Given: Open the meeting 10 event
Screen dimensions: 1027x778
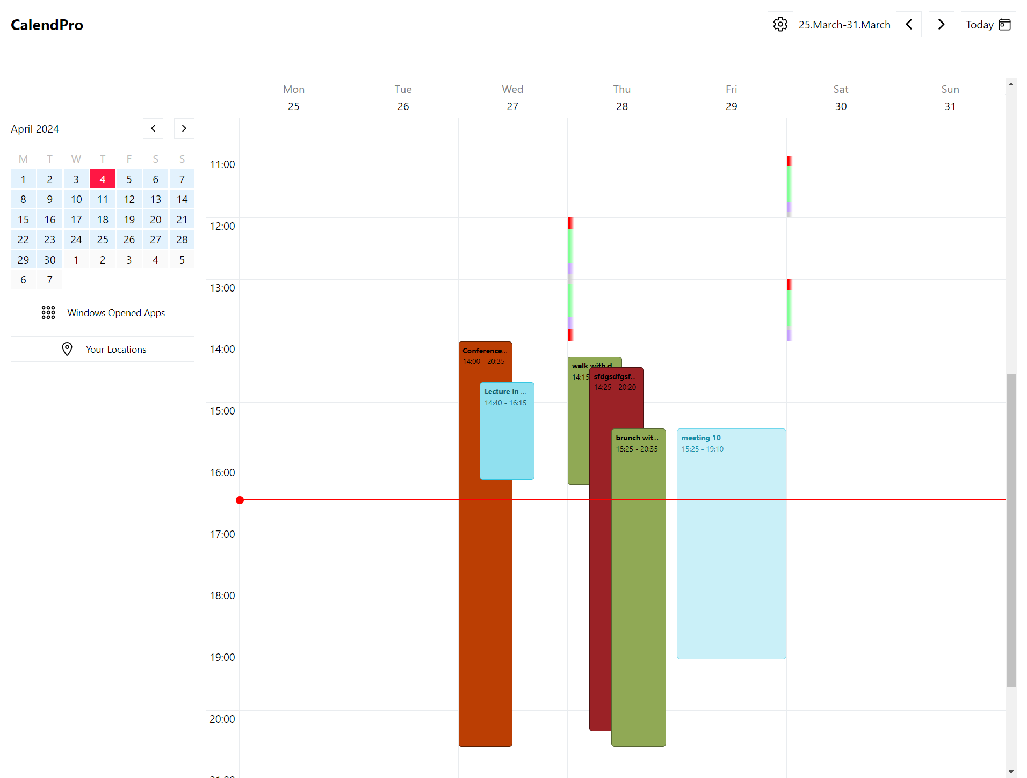Looking at the screenshot, I should pos(732,543).
